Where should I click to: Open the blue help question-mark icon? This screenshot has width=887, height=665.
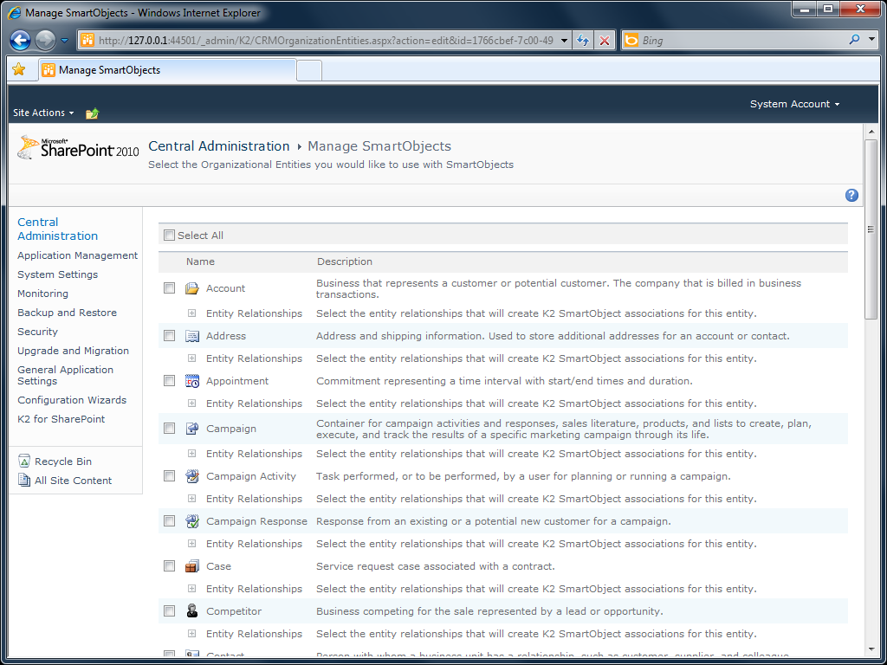coord(851,195)
